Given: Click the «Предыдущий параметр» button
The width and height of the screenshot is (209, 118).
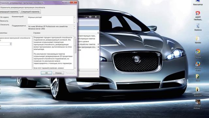Looking at the screenshot, I should pos(9,12).
